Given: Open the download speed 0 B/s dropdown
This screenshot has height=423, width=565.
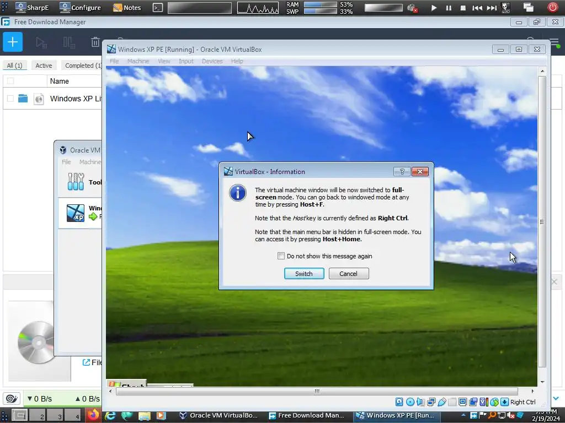Looking at the screenshot, I should [x=40, y=399].
